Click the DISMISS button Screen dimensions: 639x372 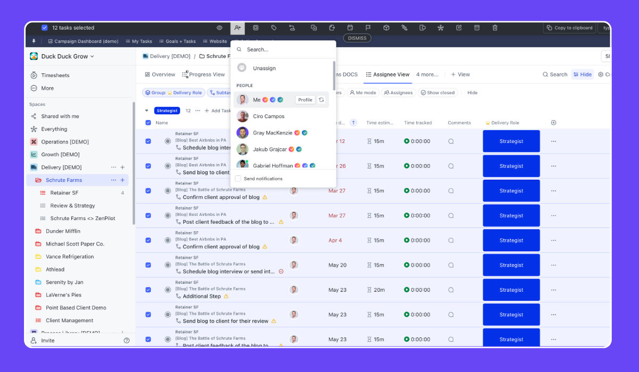coord(357,38)
